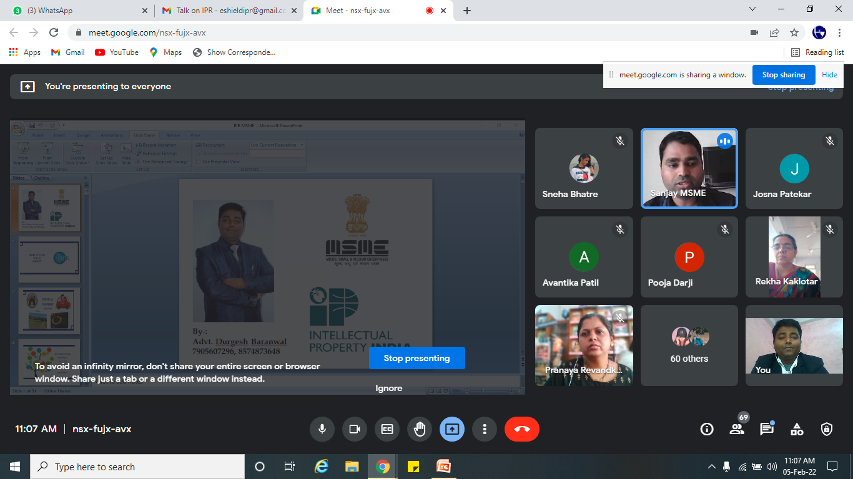Open host controls lock icon
The image size is (853, 479).
click(x=827, y=429)
